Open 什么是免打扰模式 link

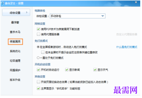click(x=127, y=47)
